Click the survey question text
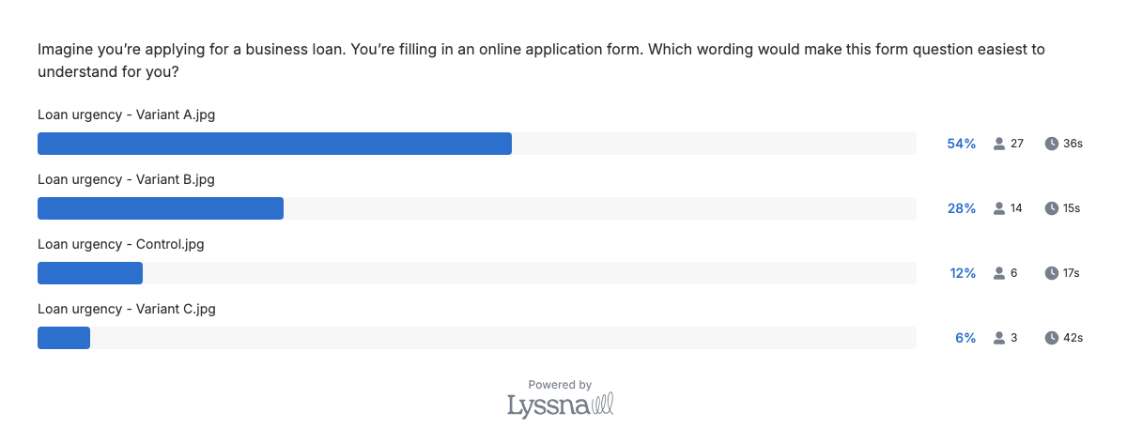The width and height of the screenshot is (1127, 443). click(540, 60)
